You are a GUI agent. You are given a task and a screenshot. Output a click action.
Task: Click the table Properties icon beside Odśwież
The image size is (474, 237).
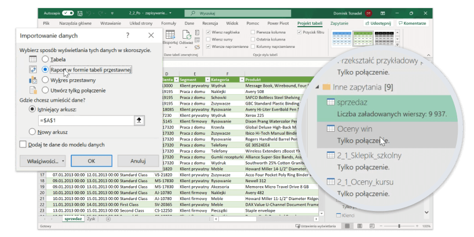pos(197,33)
